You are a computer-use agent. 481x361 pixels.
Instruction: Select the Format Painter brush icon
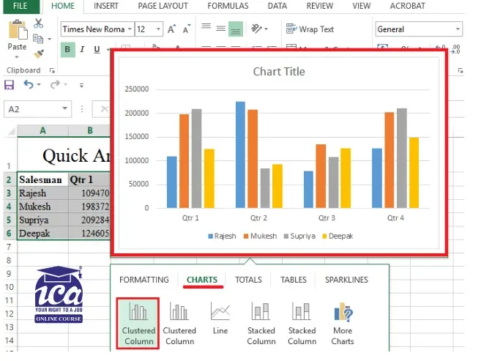(x=39, y=53)
